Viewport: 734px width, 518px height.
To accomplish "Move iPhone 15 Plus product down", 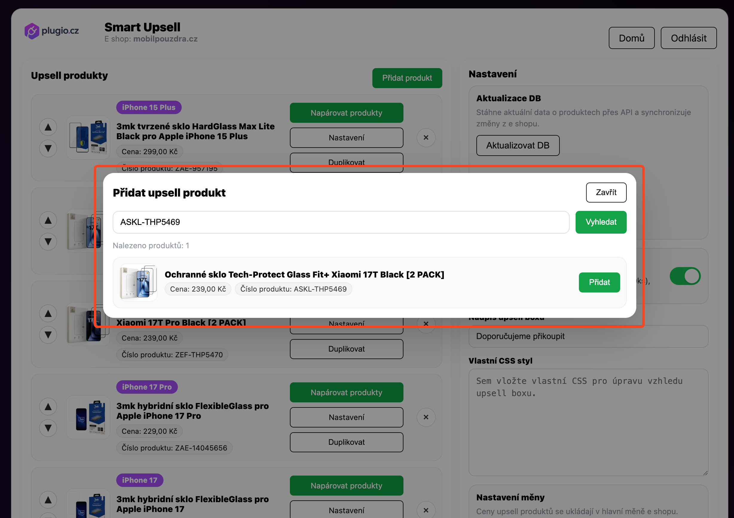I will [x=48, y=148].
